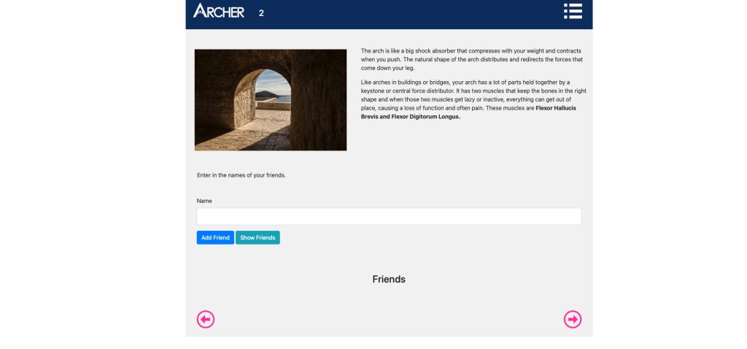Click the shock absorber paragraph
The width and height of the screenshot is (747, 349).
point(473,58)
